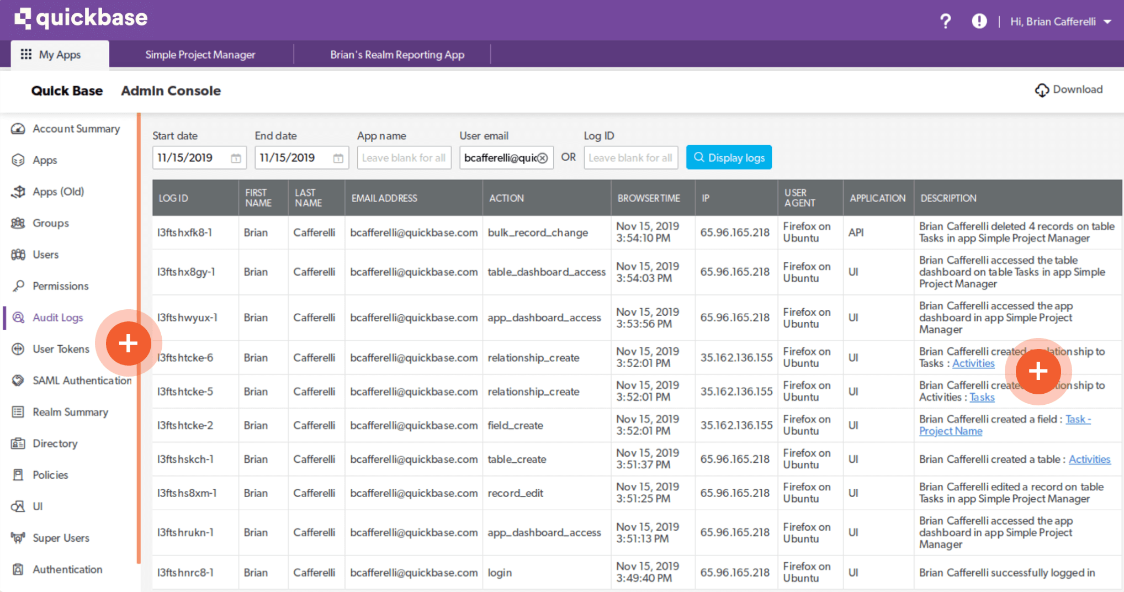This screenshot has height=592, width=1124.
Task: Open the alerts exclamation icon
Action: click(979, 22)
